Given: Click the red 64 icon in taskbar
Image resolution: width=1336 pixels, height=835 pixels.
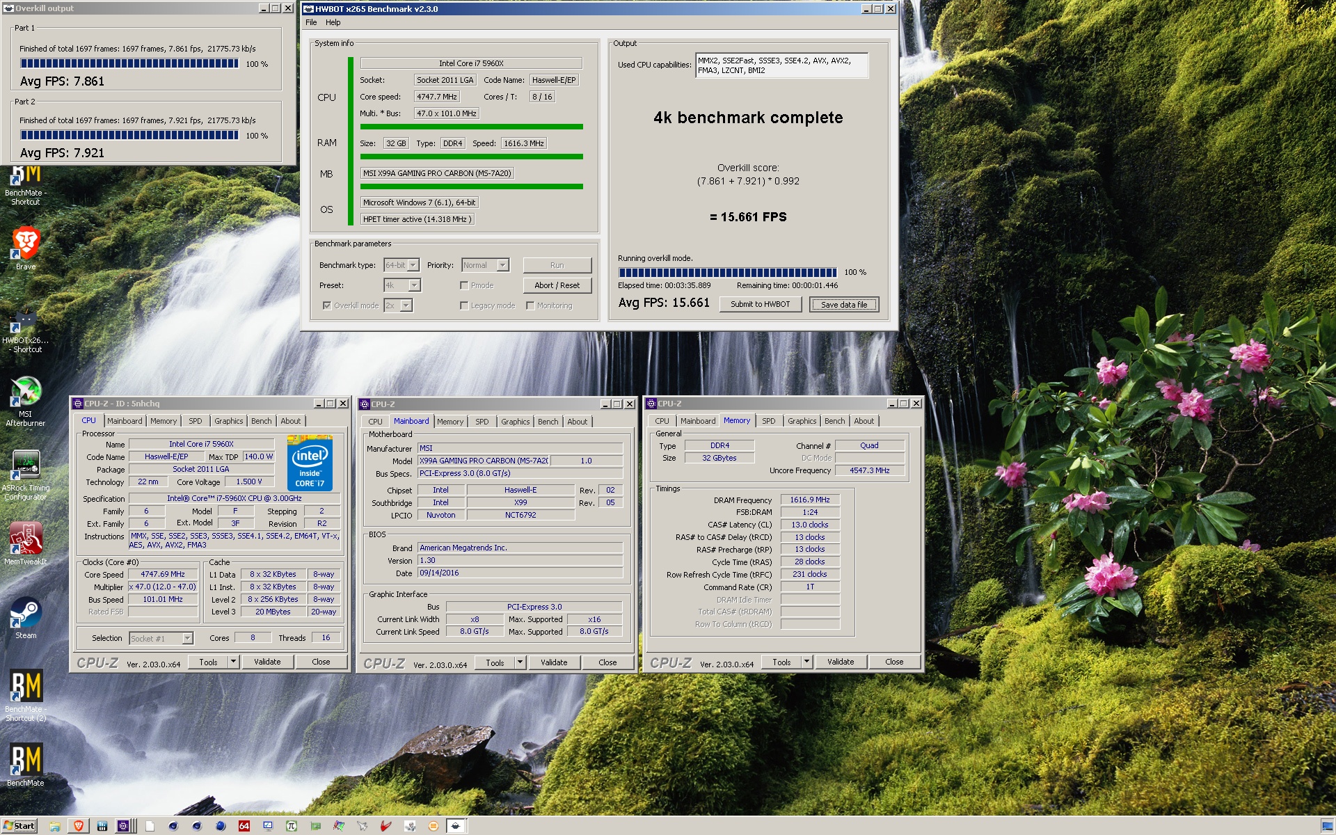Looking at the screenshot, I should (244, 826).
